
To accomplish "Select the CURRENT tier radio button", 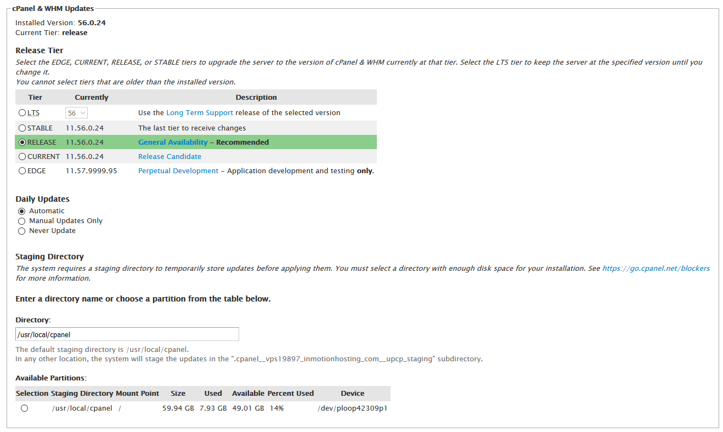I will (x=22, y=157).
